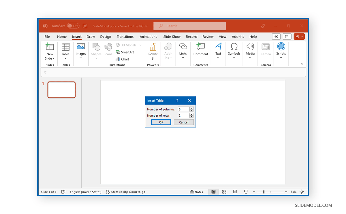Insert a SmartArt graphic
The width and height of the screenshot is (346, 214).
point(125,52)
